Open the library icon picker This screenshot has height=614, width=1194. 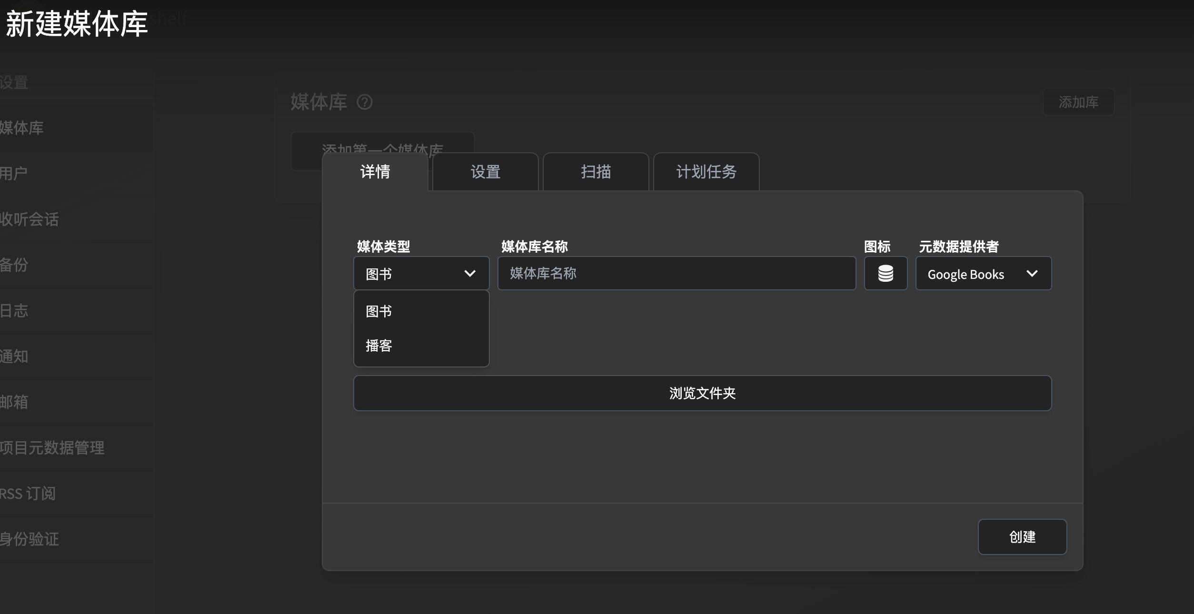pos(885,273)
